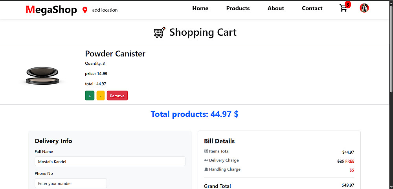Click the cart icon beside Shopping Cart heading
Screen dimensions: 393x189
click(x=159, y=32)
